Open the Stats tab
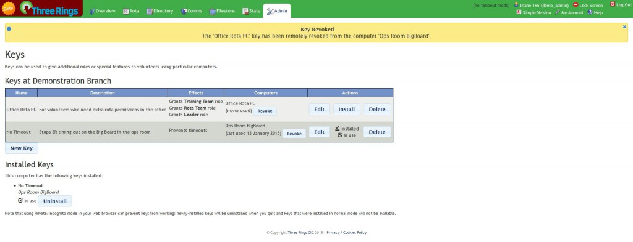The image size is (633, 242). point(251,11)
